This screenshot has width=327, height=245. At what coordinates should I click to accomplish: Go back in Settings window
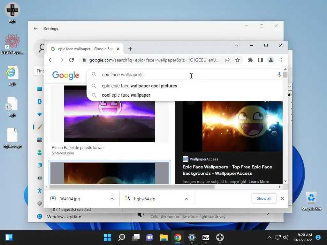pyautogui.click(x=36, y=28)
